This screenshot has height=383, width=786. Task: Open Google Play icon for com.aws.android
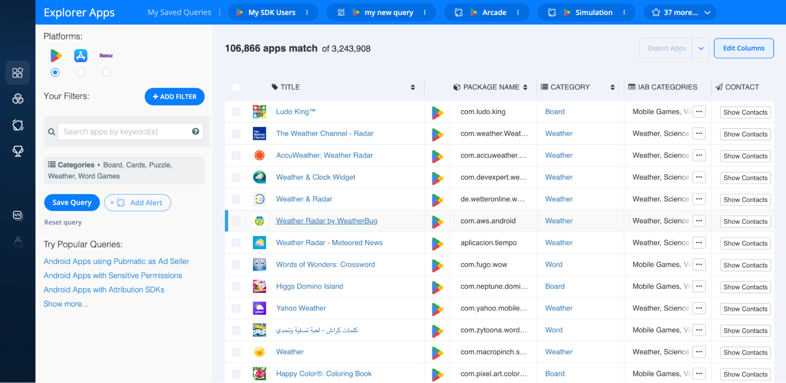438,222
